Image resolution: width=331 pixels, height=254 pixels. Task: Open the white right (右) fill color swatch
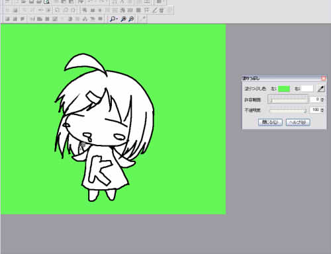307,89
